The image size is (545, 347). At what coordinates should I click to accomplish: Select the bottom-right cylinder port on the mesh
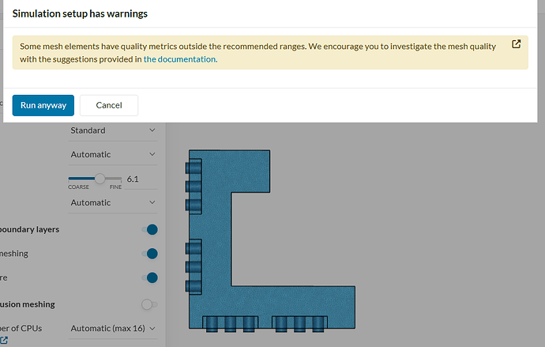pyautogui.click(x=318, y=324)
